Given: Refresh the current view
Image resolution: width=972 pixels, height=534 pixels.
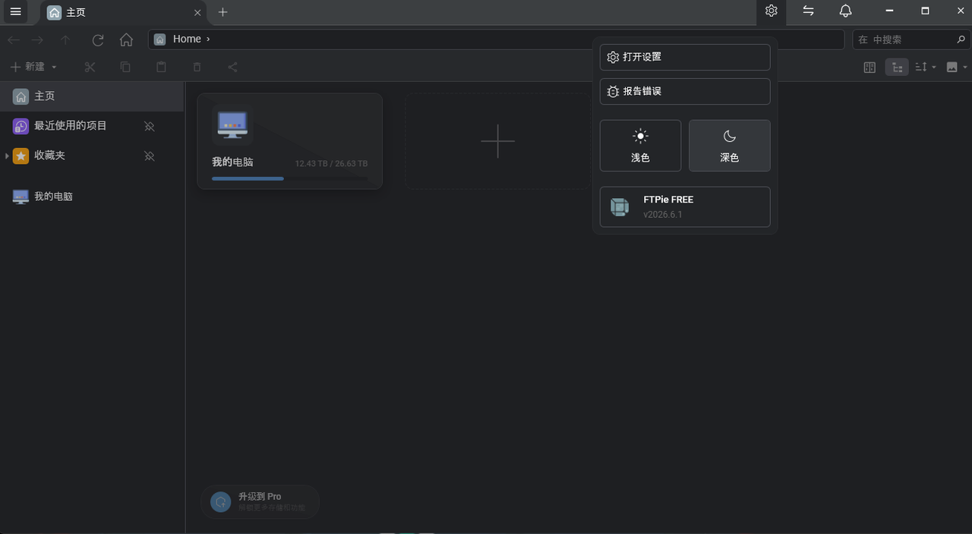Looking at the screenshot, I should click(98, 39).
